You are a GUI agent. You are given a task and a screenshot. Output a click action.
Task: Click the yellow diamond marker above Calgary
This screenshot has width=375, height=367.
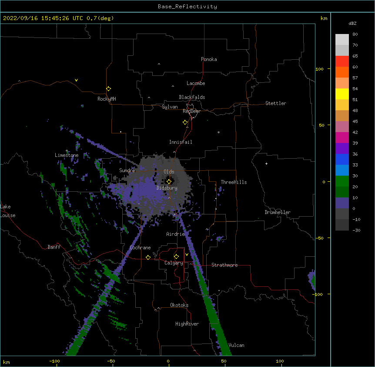(x=176, y=257)
